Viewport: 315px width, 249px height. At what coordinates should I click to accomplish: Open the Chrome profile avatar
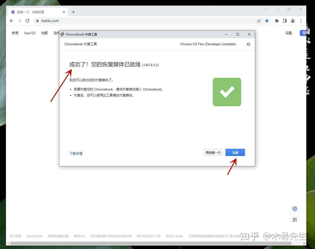293,21
